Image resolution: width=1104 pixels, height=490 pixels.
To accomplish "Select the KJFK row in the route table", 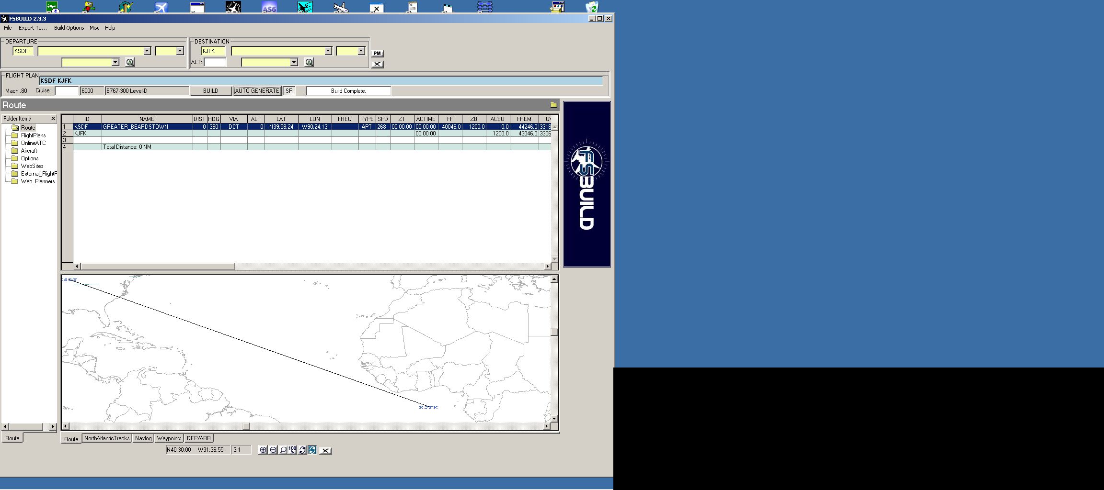I will click(307, 134).
